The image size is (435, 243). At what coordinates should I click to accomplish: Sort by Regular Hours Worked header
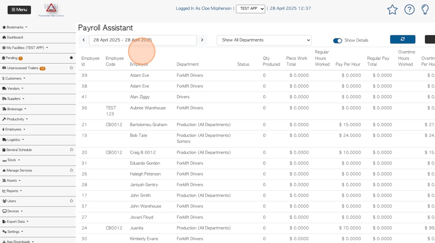pyautogui.click(x=322, y=58)
